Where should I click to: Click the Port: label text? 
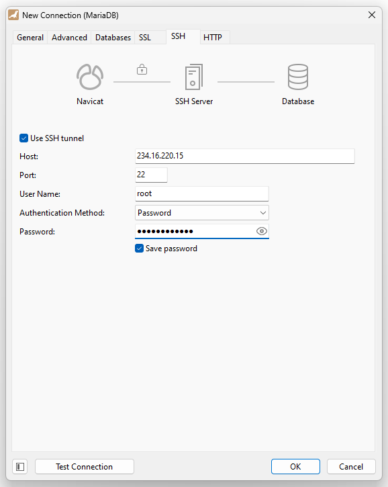tap(28, 175)
